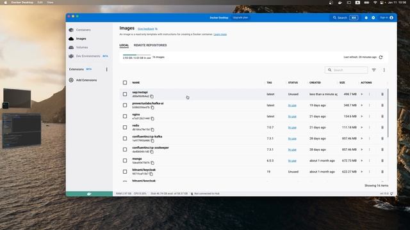Open more actions menu for redis
This screenshot has width=410, height=230.
tap(370, 128)
